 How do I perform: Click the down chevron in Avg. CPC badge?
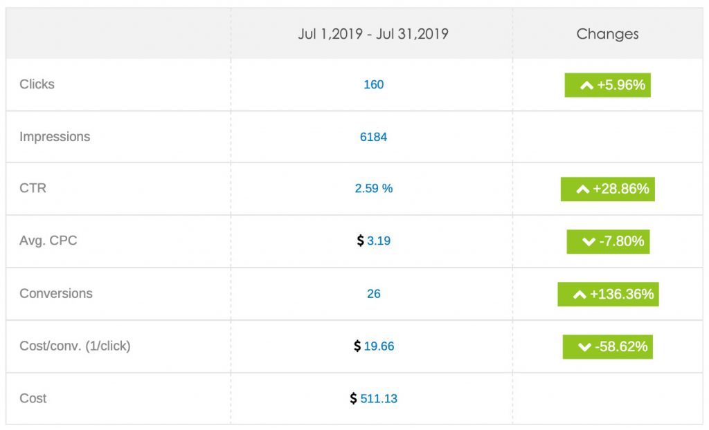pos(589,242)
